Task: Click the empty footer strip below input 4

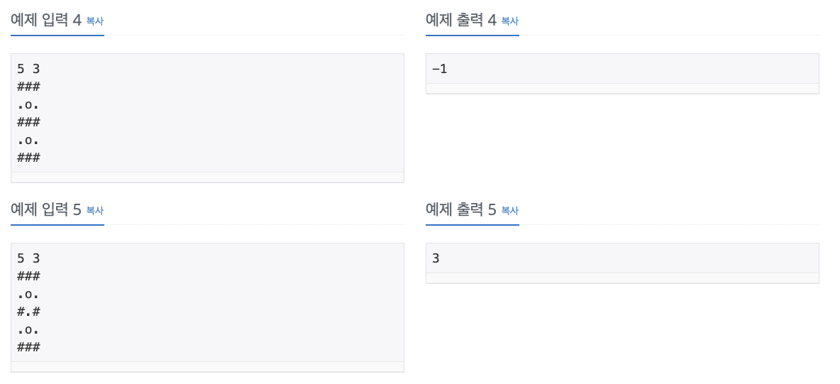Action: pyautogui.click(x=207, y=177)
